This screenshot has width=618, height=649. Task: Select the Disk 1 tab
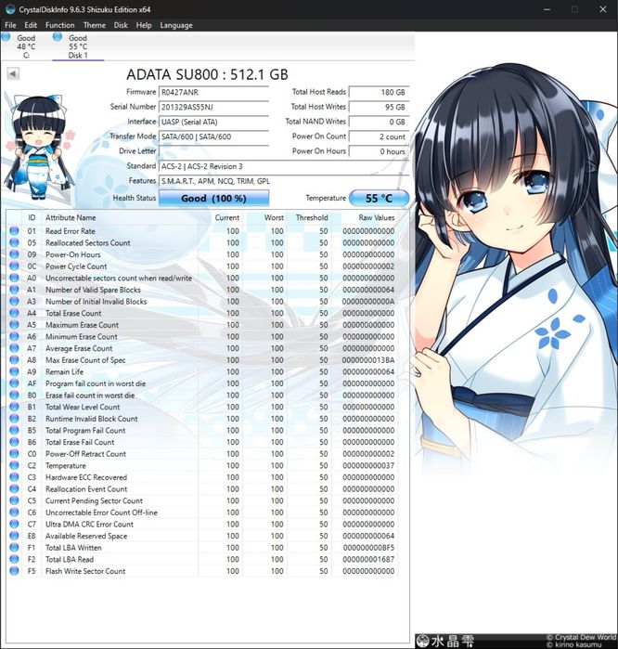pos(78,45)
